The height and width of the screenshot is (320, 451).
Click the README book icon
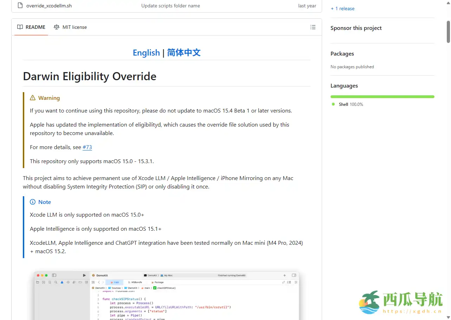[20, 27]
